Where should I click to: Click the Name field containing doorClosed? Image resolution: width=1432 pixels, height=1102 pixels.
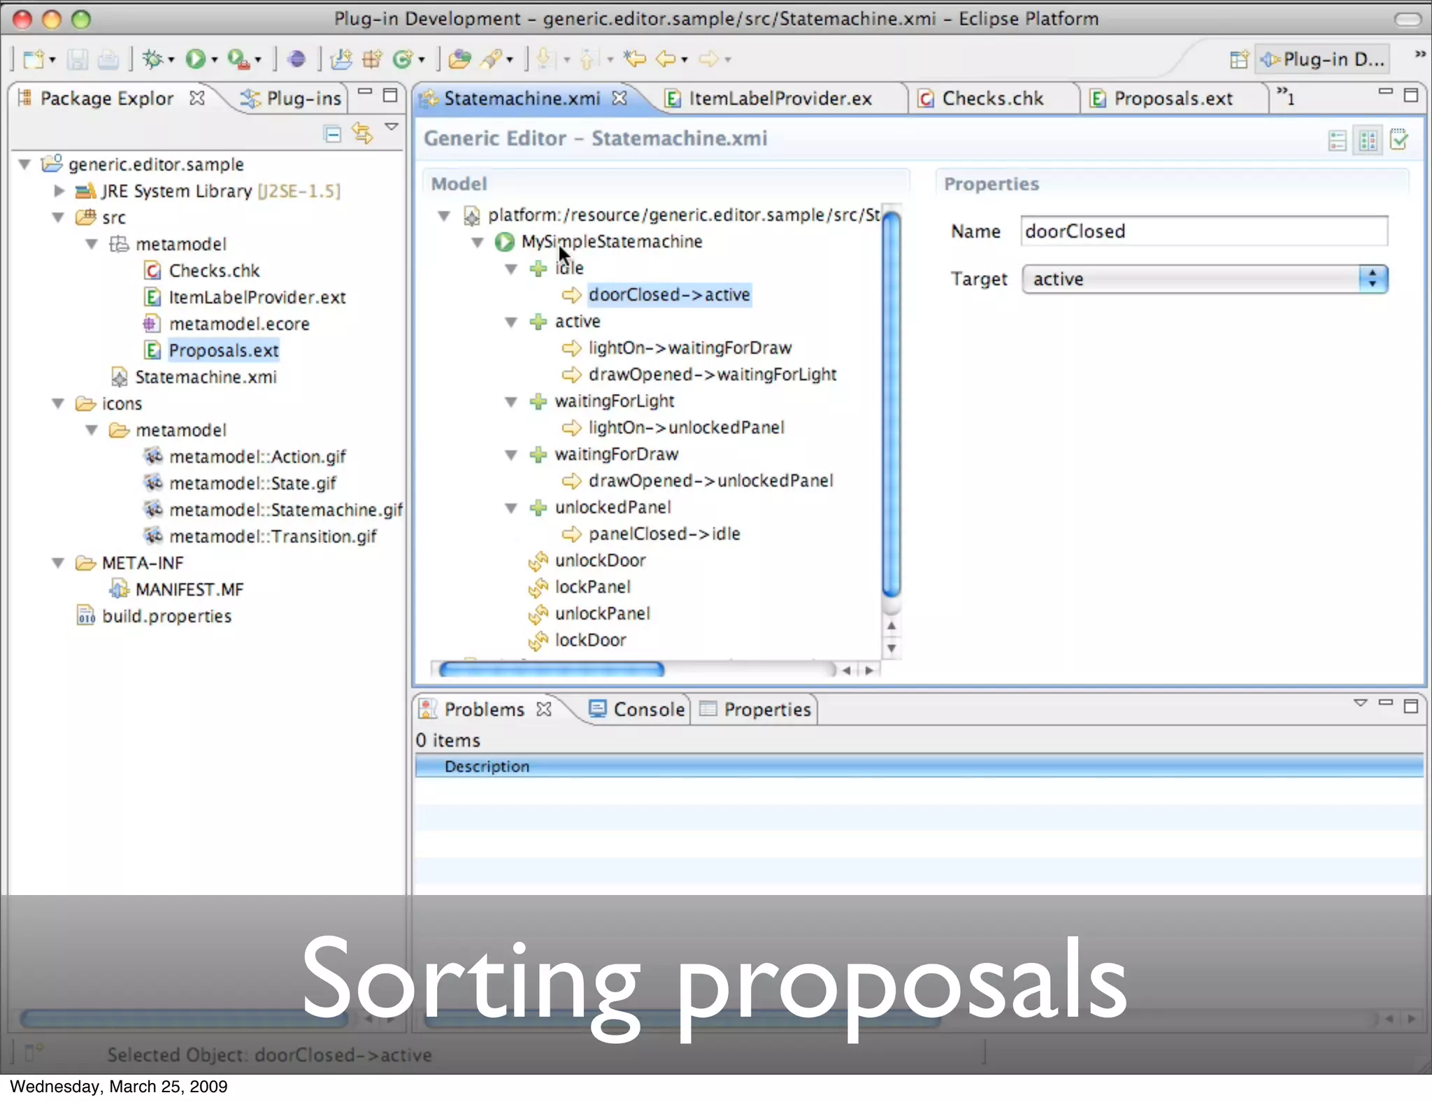1203,231
